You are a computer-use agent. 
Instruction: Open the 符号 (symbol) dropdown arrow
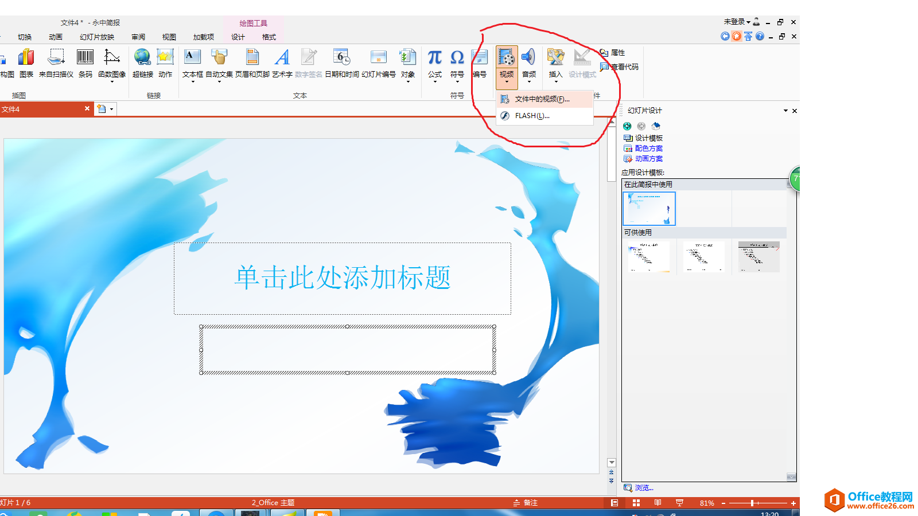coord(457,82)
